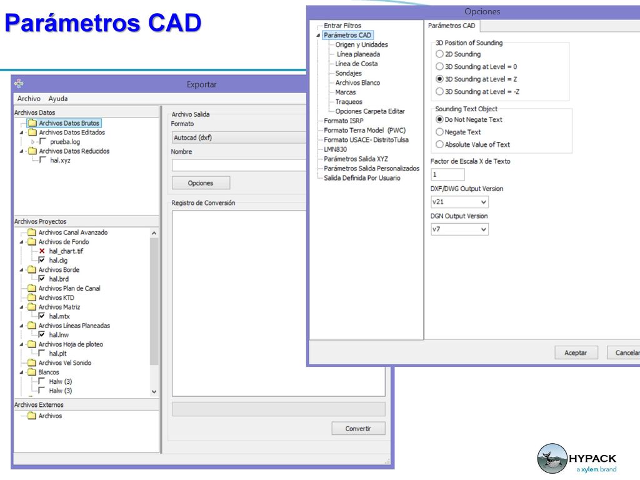Click the Archivos Proyectos scrollbar up arrow
640x480 pixels.
pos(154,233)
